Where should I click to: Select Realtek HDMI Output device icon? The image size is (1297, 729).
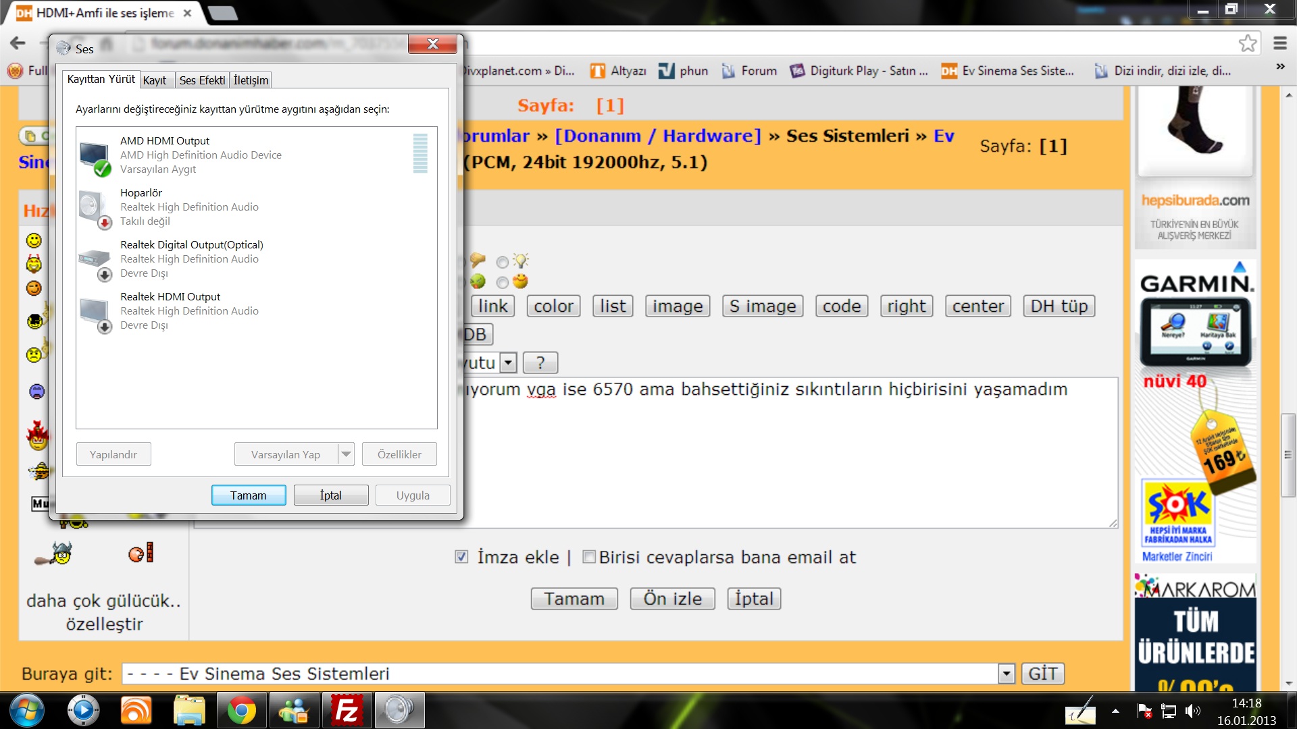pyautogui.click(x=95, y=315)
